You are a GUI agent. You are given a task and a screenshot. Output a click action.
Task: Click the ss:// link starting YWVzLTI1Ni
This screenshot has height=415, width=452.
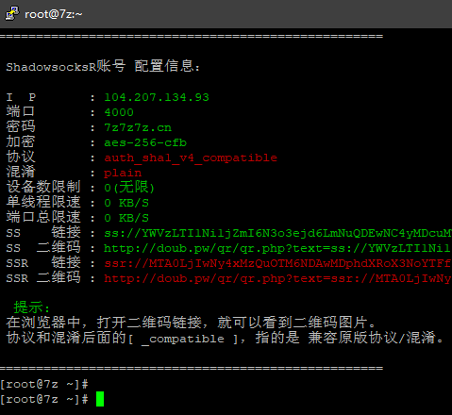click(x=277, y=233)
